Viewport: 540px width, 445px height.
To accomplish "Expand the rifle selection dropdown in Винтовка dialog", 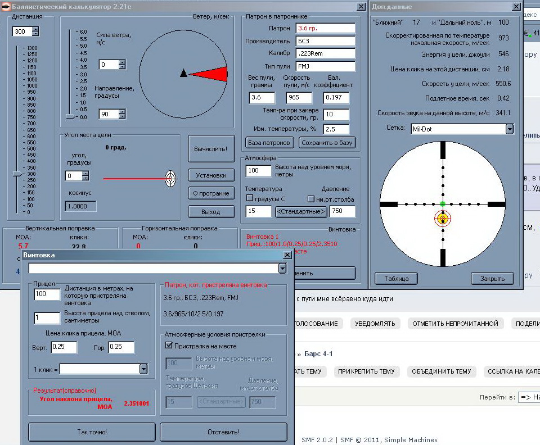I will click(282, 269).
